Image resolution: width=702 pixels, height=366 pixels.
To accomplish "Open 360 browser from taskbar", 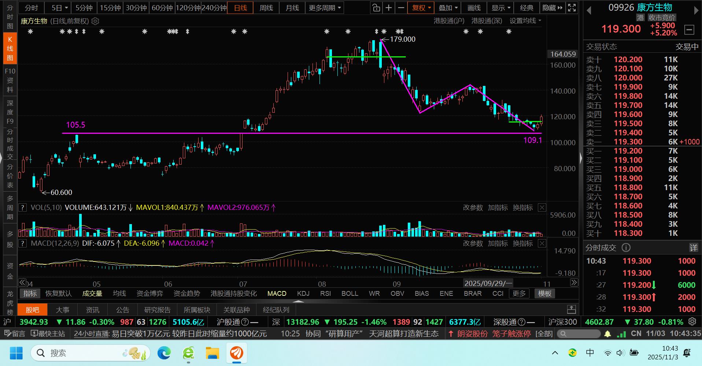I will tap(188, 353).
